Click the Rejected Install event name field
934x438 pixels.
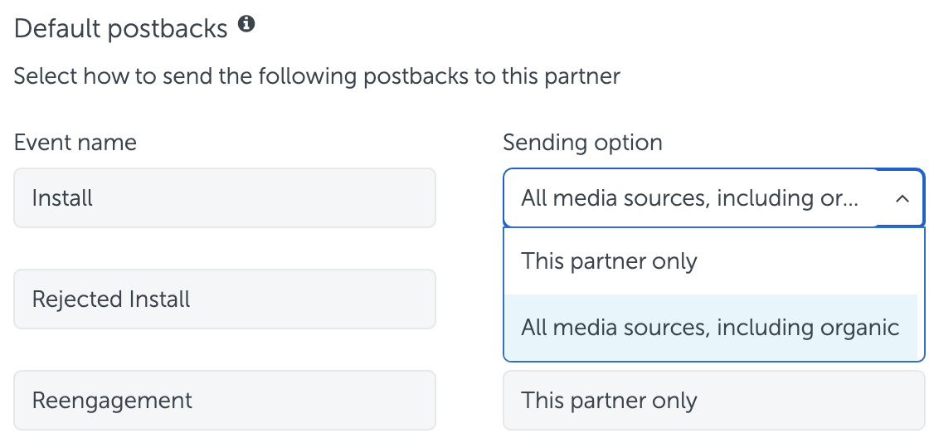pos(225,299)
